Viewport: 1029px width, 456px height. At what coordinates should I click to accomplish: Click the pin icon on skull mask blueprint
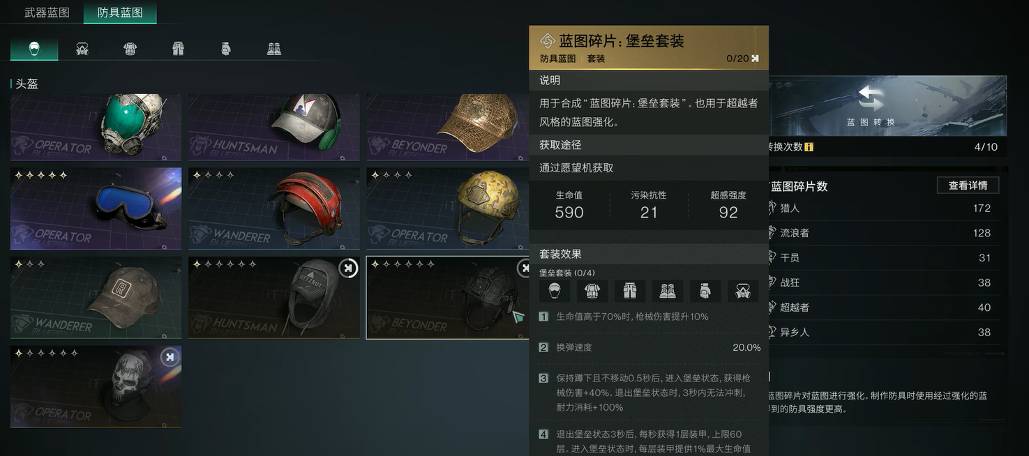coord(170,358)
